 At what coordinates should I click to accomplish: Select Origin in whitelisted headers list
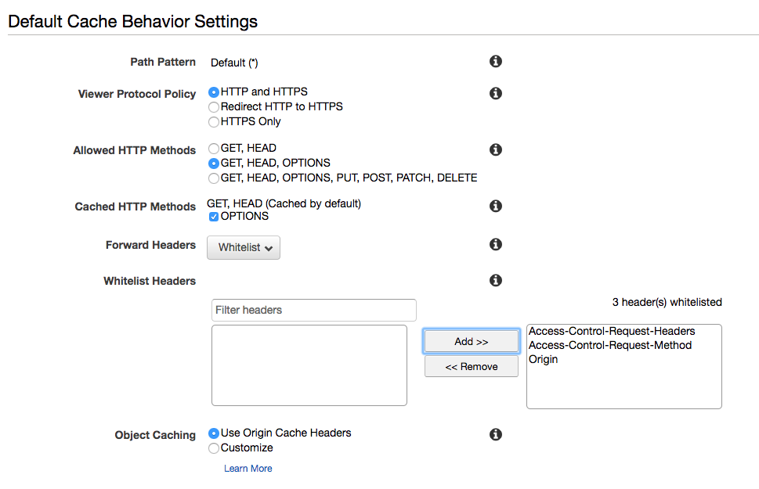(544, 360)
